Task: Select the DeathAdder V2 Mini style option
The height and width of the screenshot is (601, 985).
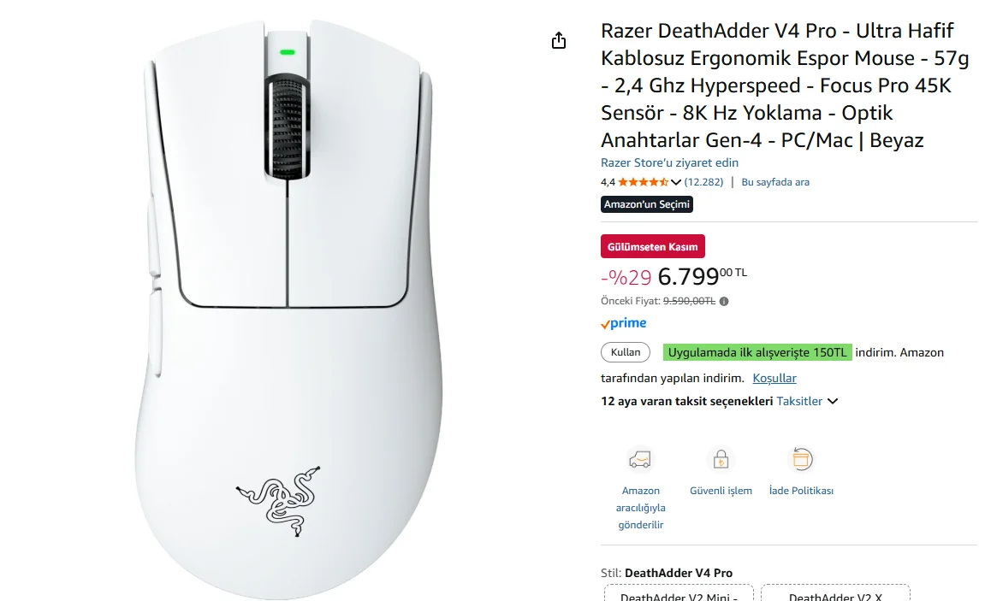Action: coord(679,593)
